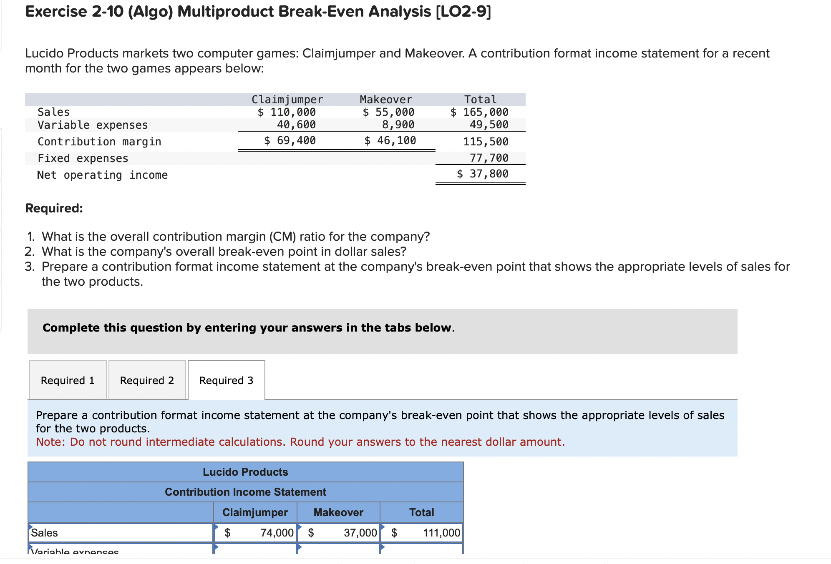
Task: Select the Required 3 tab
Action: [226, 380]
